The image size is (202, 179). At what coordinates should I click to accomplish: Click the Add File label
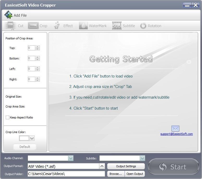(20, 15)
